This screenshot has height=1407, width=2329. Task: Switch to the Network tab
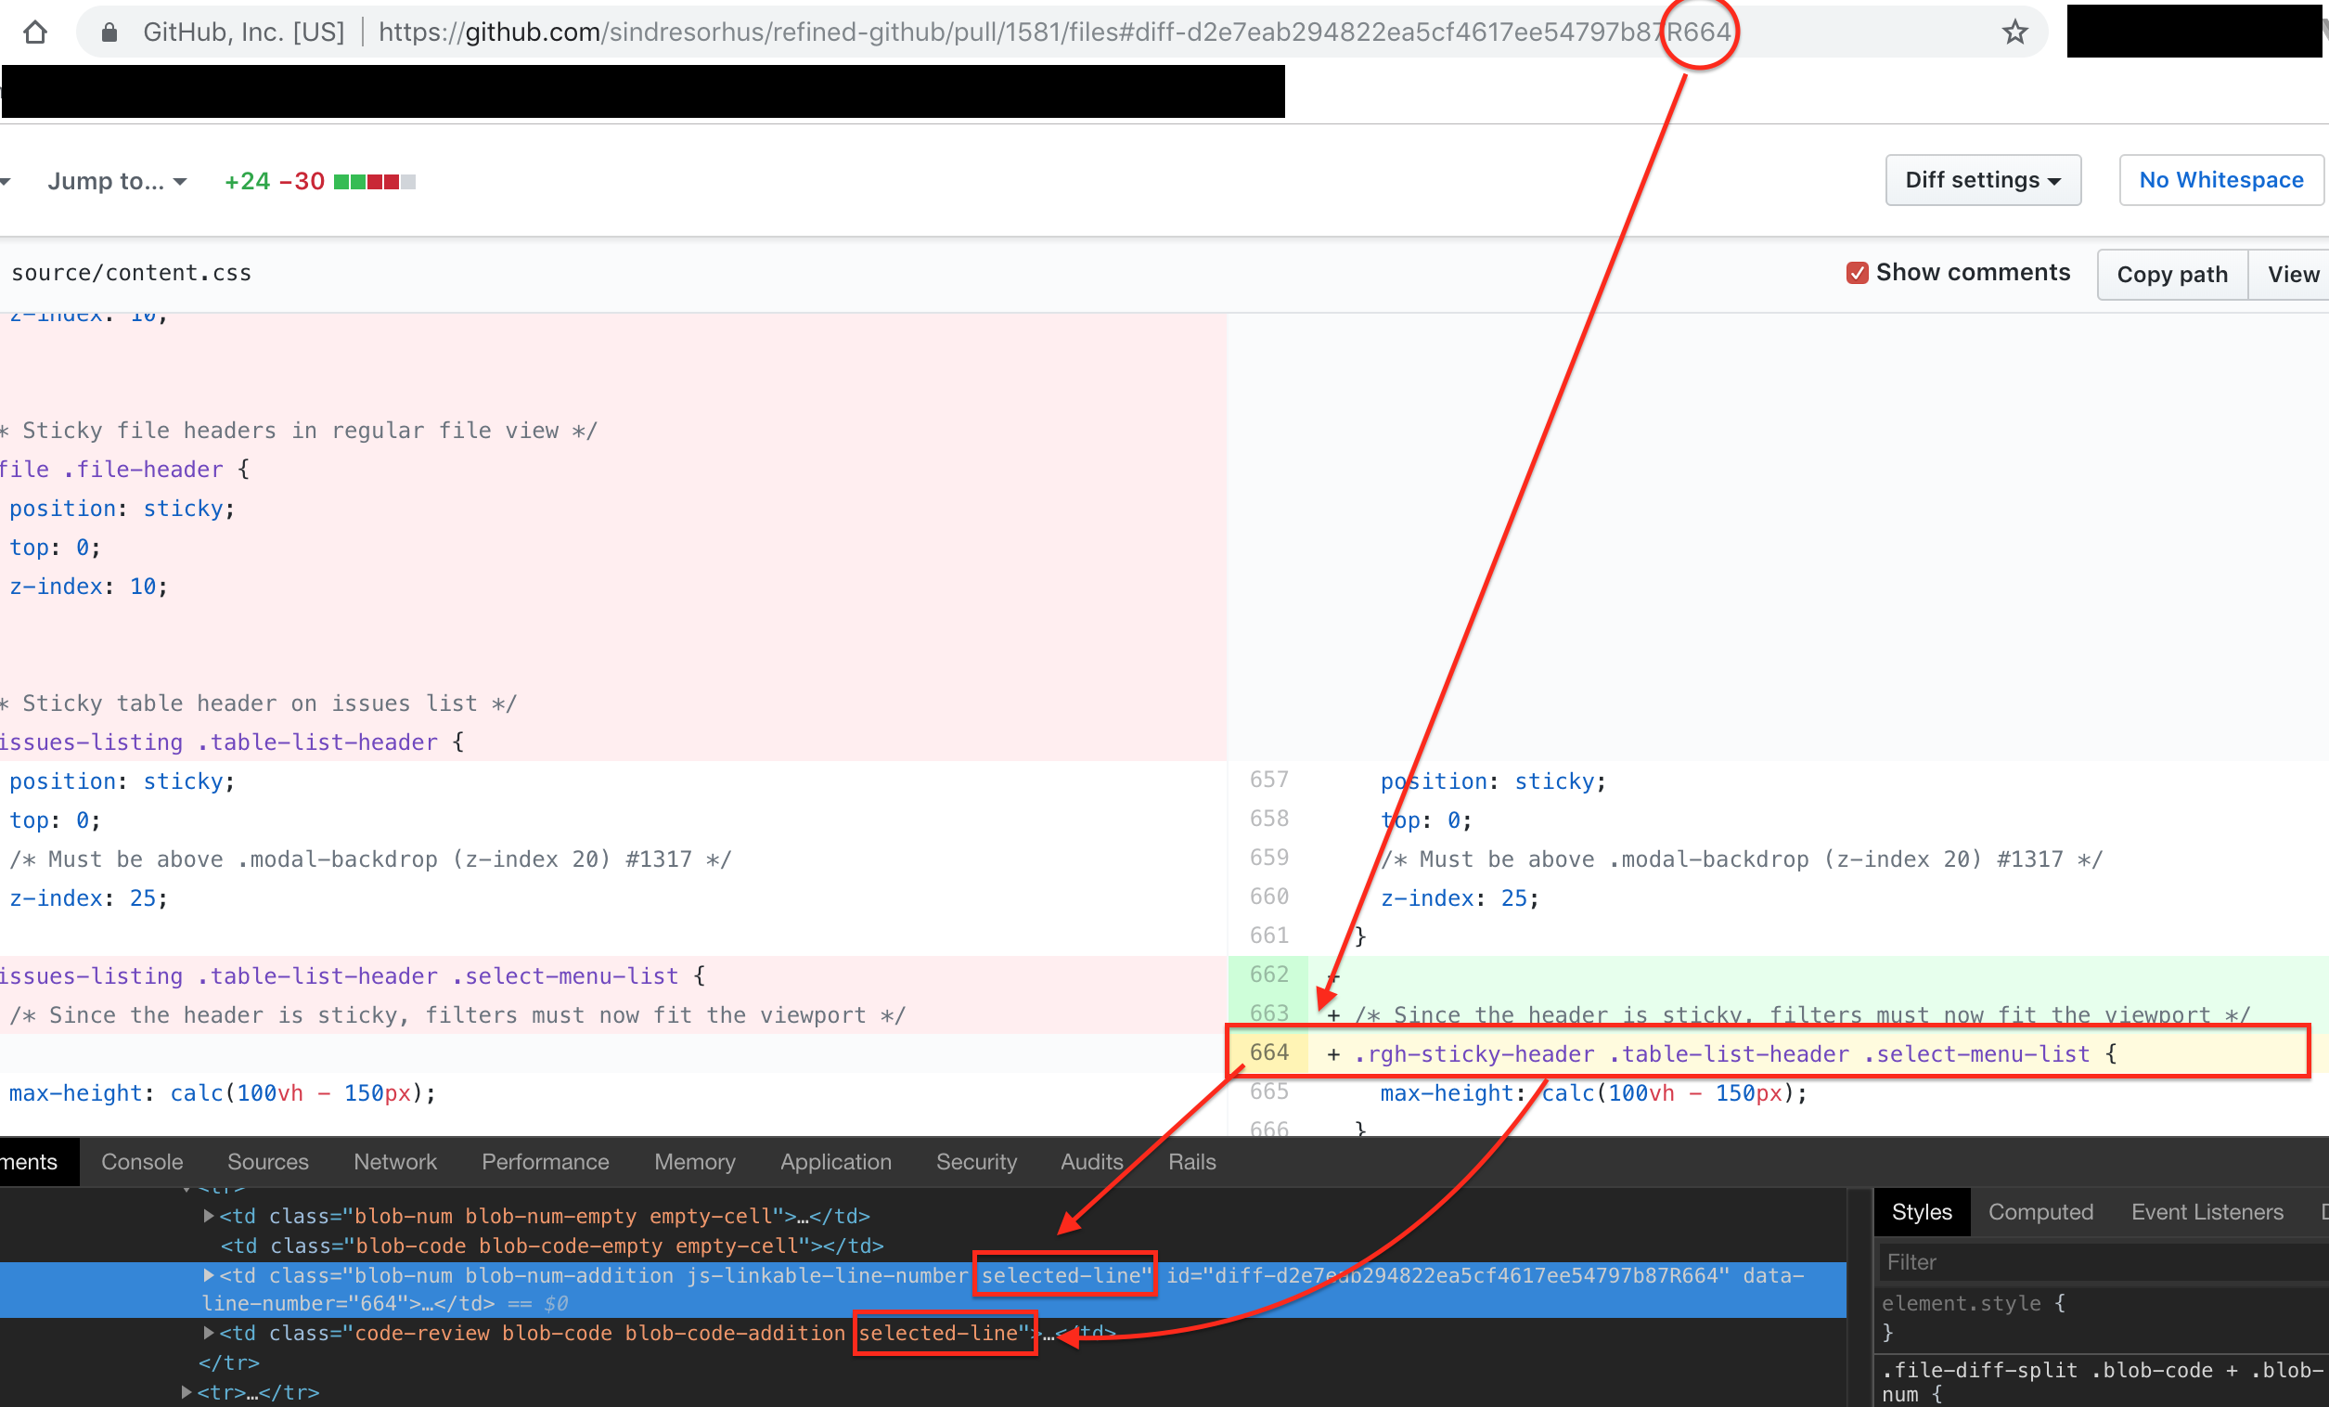point(395,1162)
